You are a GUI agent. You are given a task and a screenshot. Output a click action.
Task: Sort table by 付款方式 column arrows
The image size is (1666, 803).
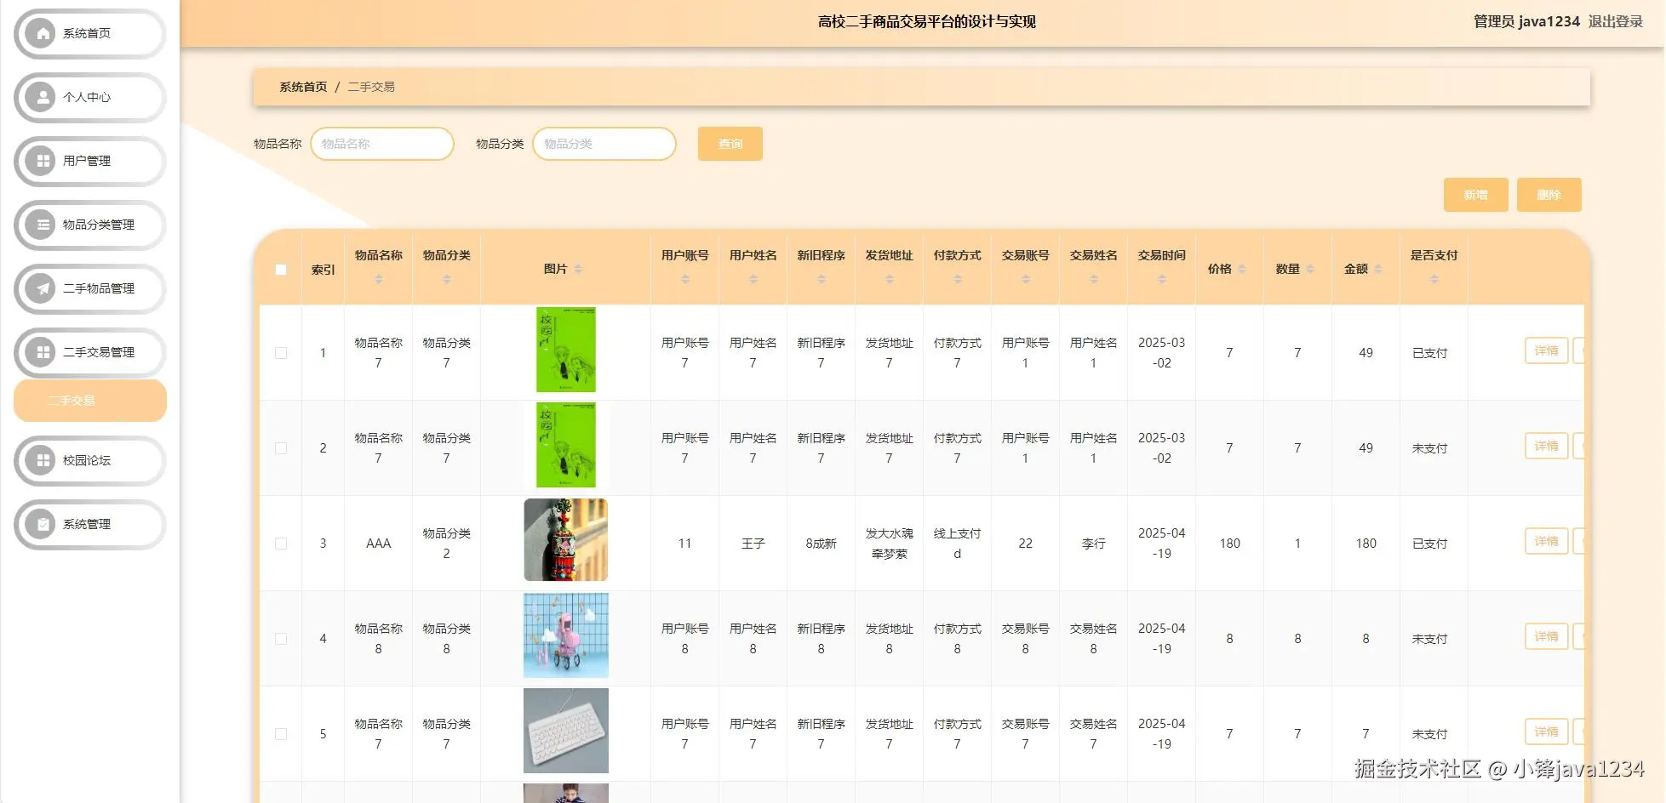tap(958, 279)
